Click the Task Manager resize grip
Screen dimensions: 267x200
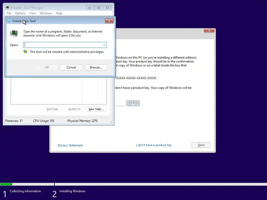pos(111,122)
